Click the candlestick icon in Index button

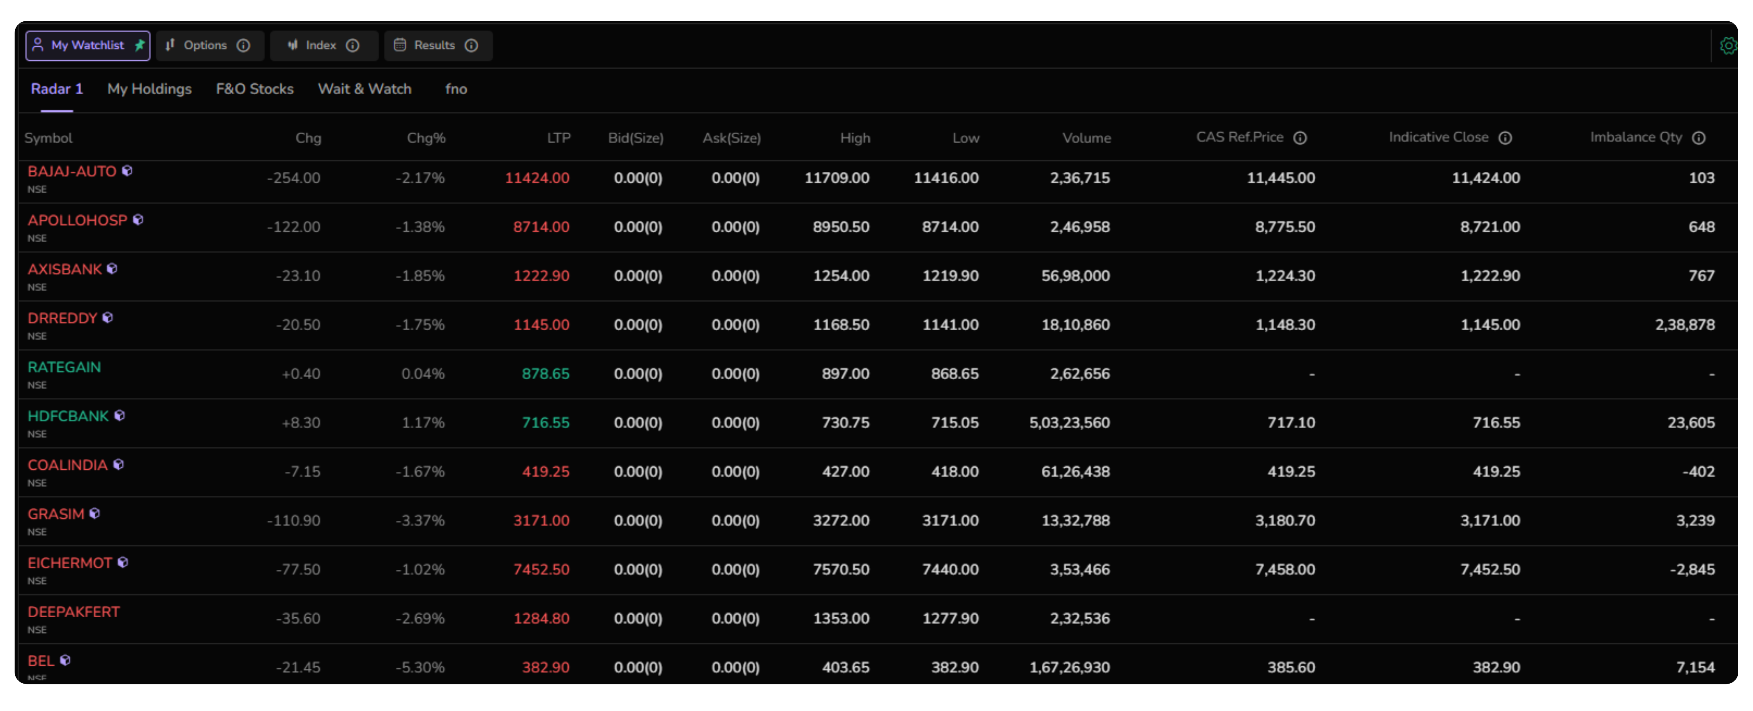pos(292,45)
